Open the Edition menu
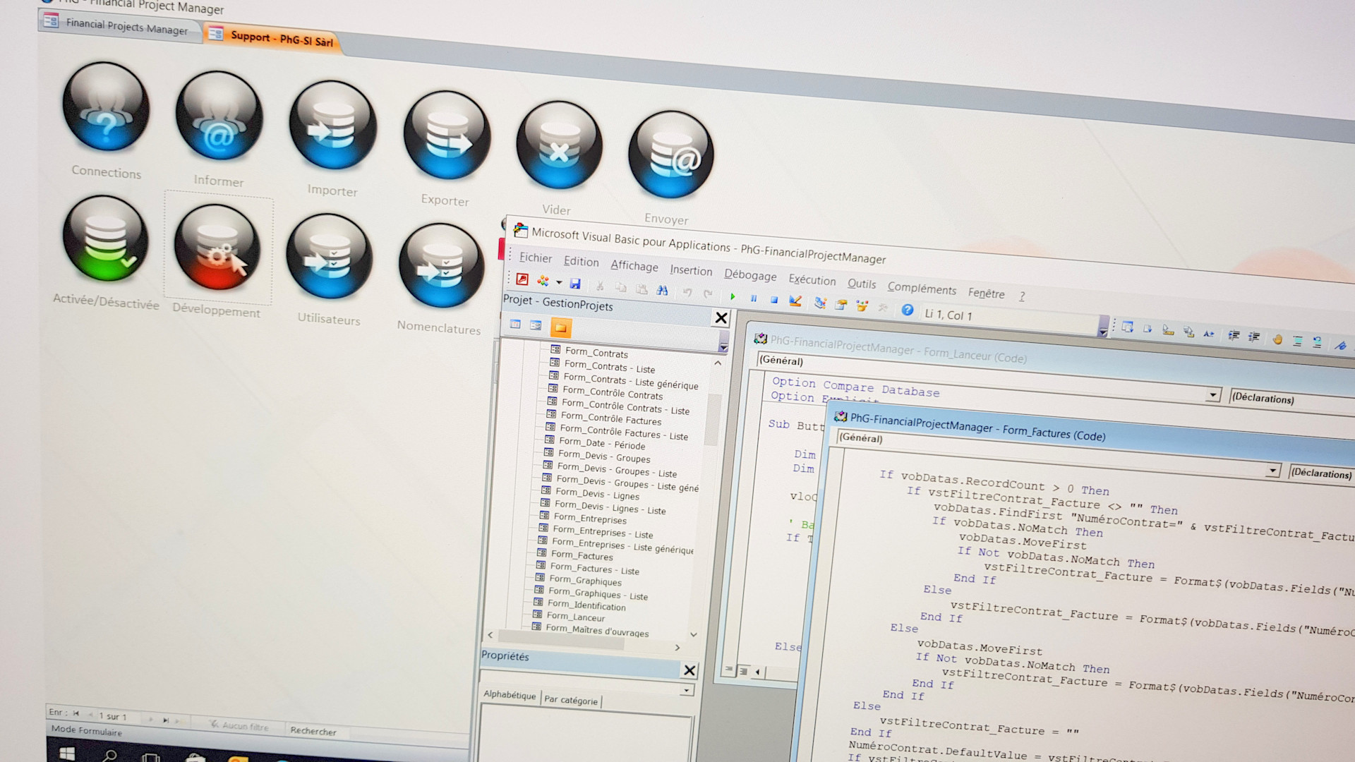Viewport: 1355px width, 762px height. (x=581, y=262)
